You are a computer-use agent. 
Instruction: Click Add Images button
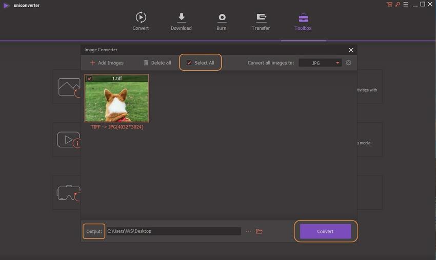point(107,63)
